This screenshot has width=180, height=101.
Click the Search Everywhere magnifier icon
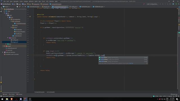(x=179, y=4)
